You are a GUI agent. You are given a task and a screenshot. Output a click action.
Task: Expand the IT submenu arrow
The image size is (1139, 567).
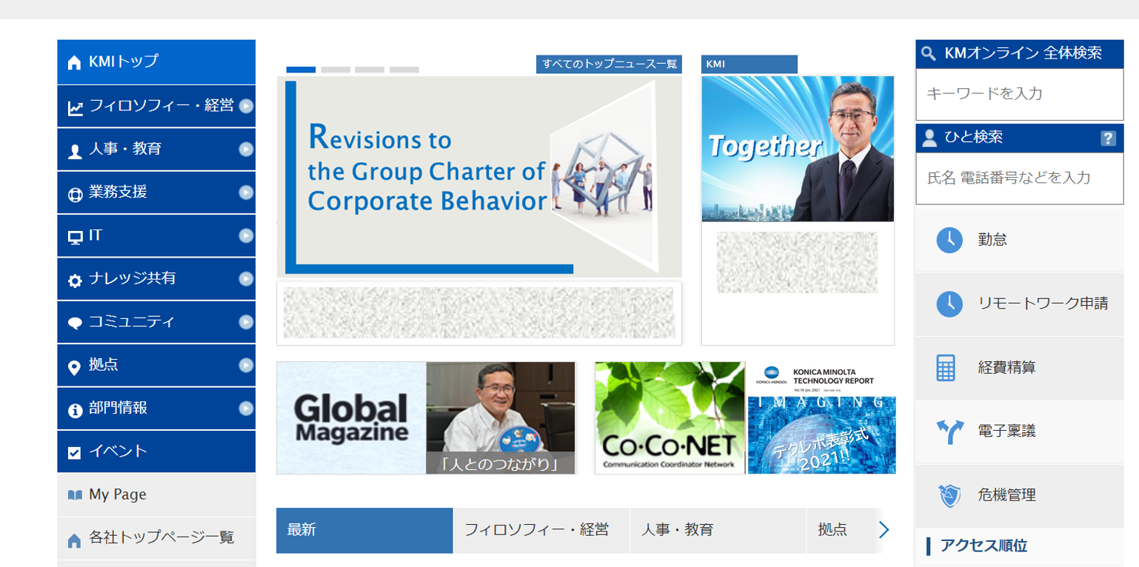tap(246, 235)
